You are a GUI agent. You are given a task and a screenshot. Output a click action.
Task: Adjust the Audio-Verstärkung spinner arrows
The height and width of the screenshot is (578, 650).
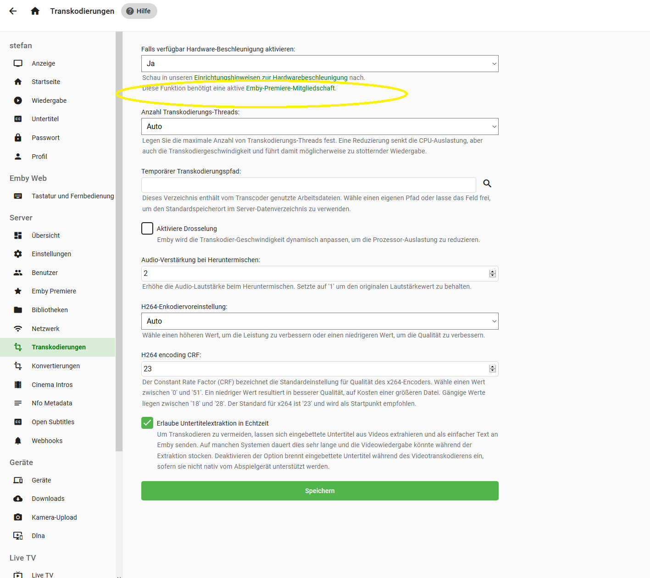pos(493,274)
